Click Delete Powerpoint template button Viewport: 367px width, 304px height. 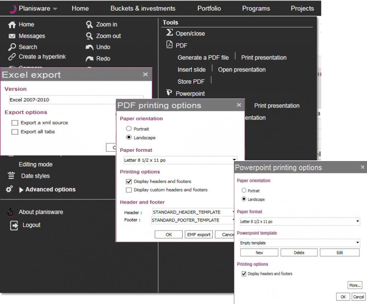[x=299, y=252]
